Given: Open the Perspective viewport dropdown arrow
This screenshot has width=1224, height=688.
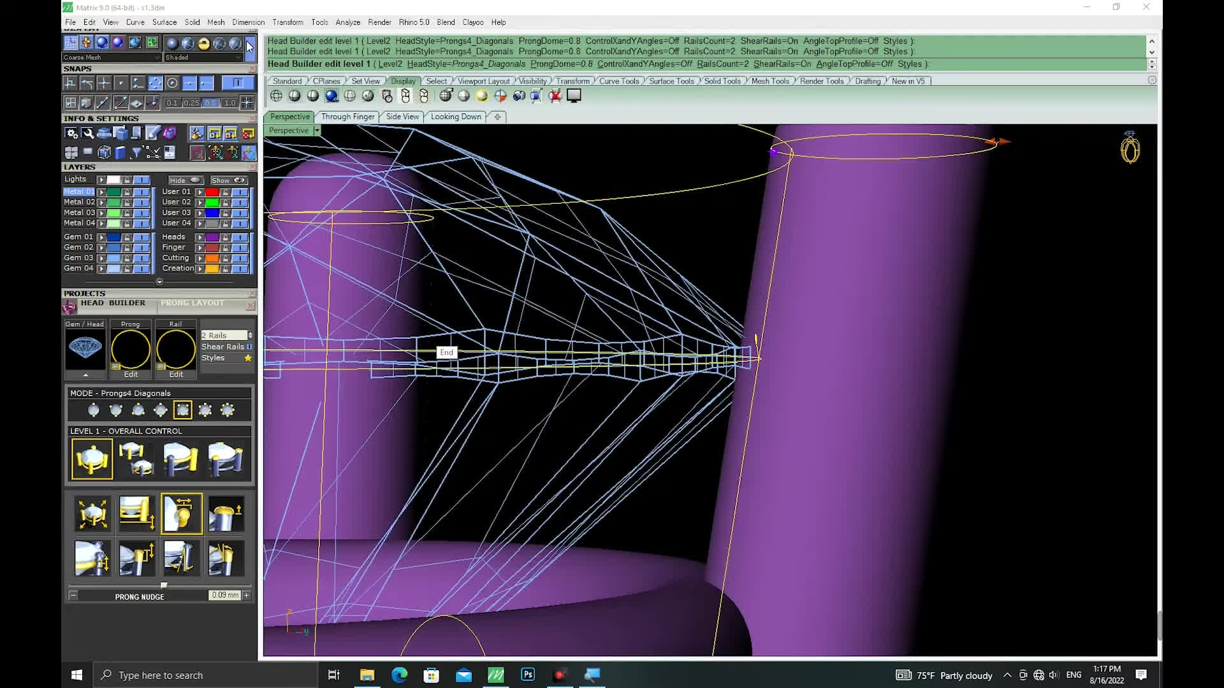Looking at the screenshot, I should [317, 131].
